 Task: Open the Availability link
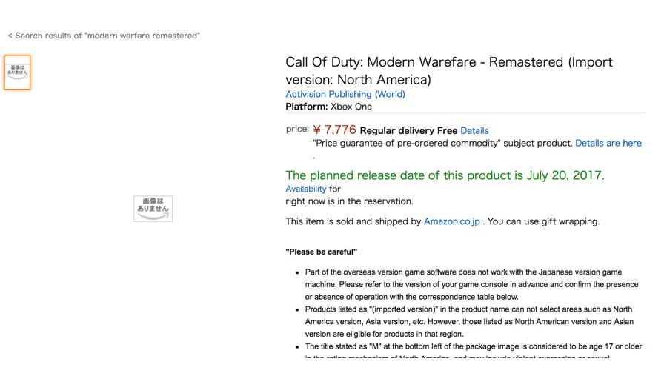(x=306, y=189)
